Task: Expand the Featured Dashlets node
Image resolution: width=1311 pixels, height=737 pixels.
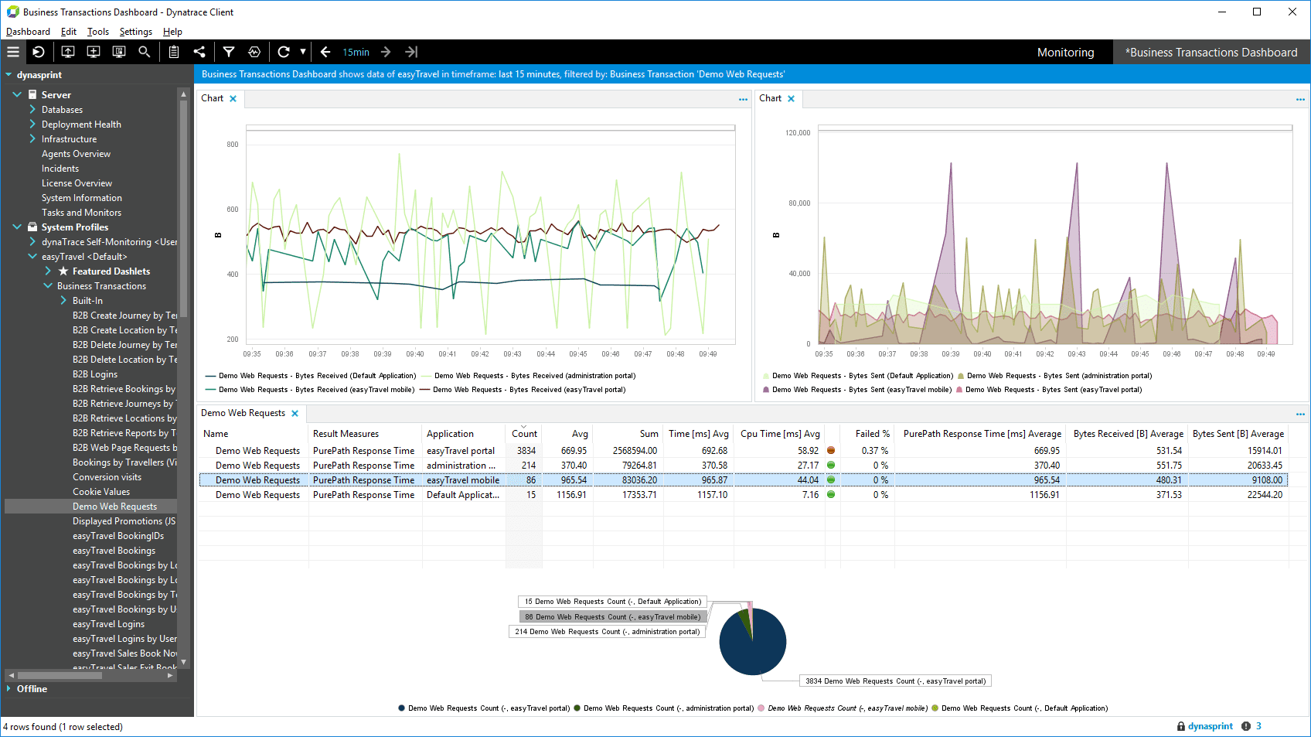Action: (x=48, y=271)
